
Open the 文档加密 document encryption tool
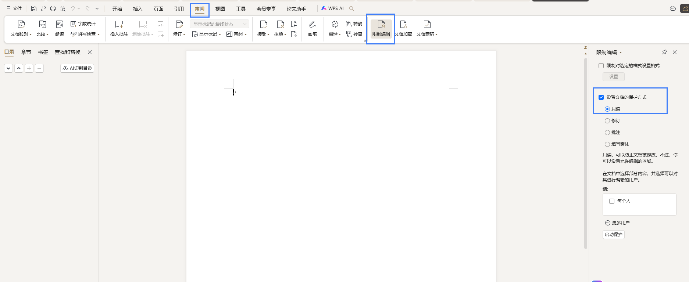point(403,25)
